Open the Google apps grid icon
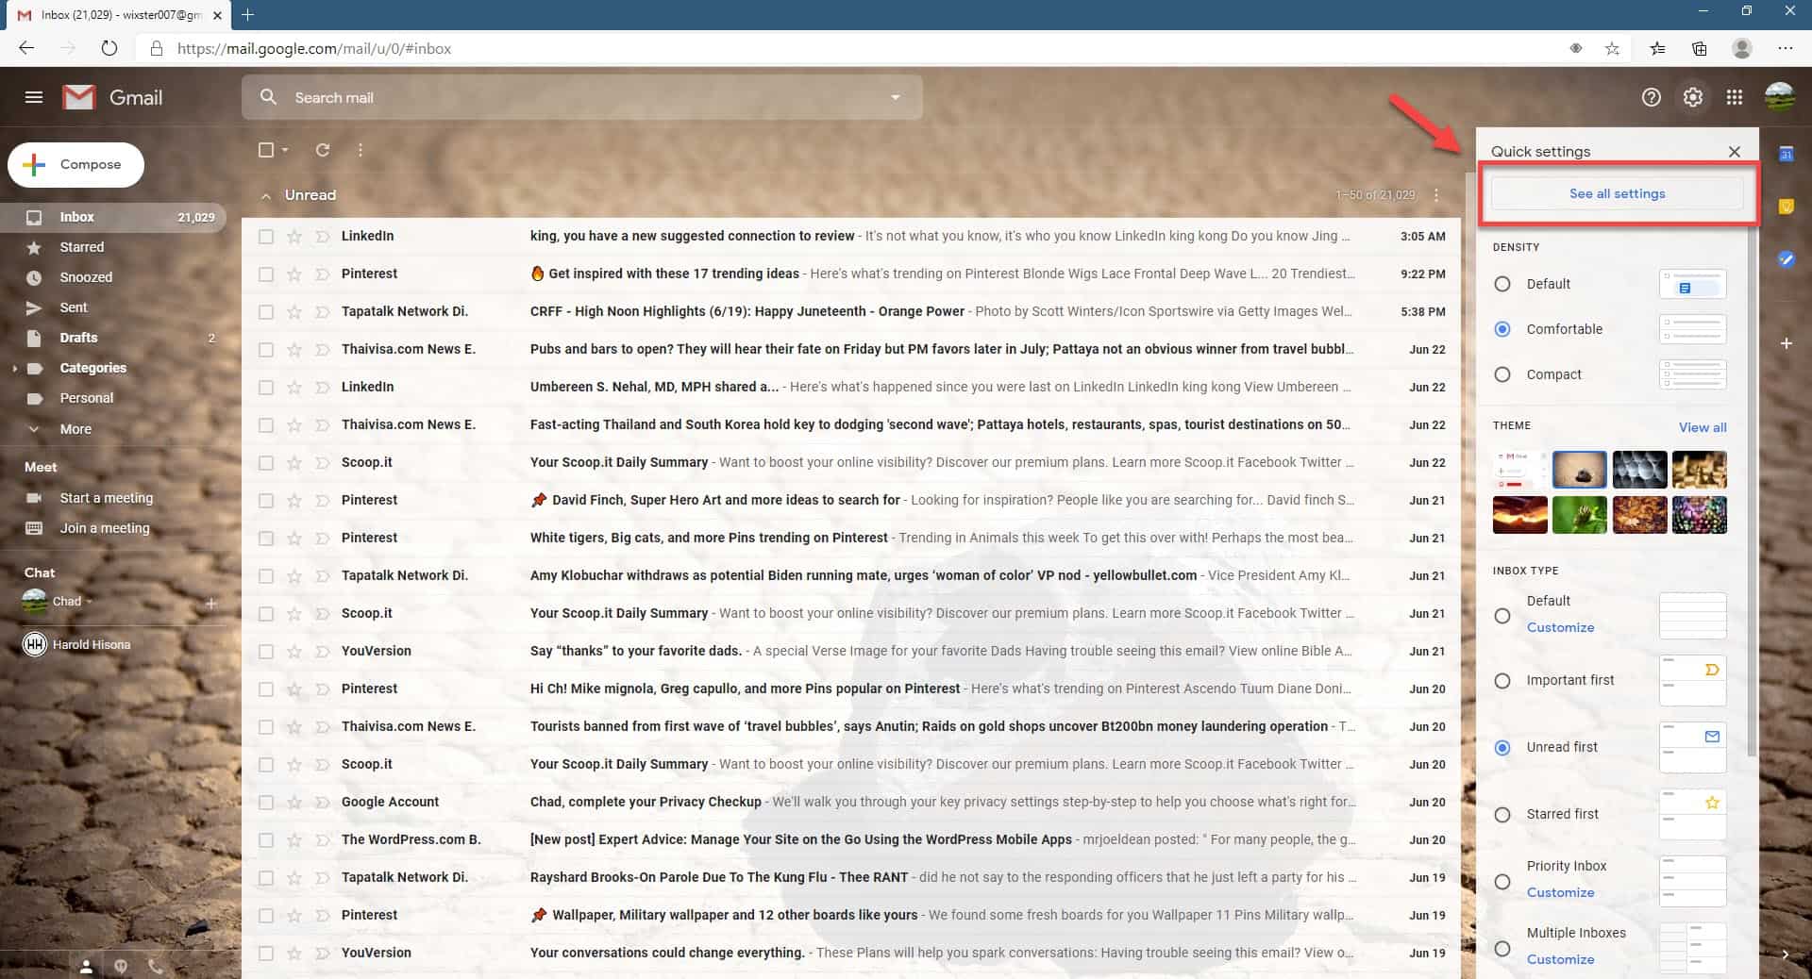This screenshot has width=1812, height=979. (1735, 97)
